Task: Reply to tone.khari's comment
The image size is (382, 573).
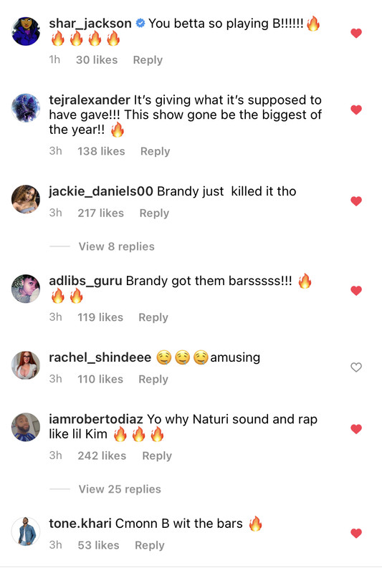Action: (150, 545)
